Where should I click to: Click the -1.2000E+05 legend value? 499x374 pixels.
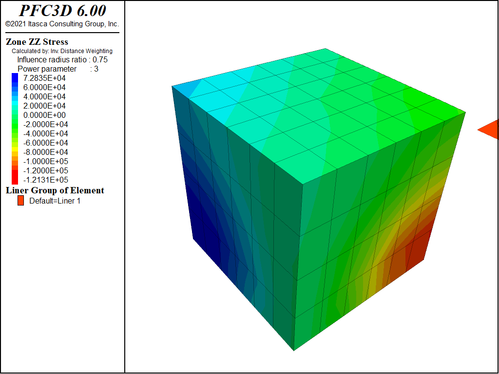click(45, 170)
